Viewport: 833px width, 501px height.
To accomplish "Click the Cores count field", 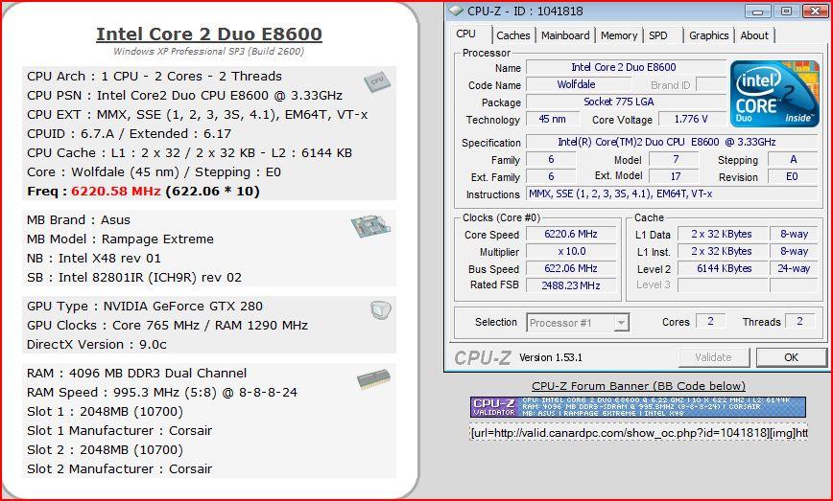I will 711,321.
